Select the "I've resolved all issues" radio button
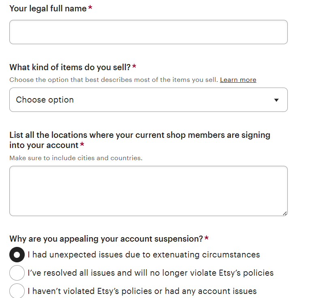Image resolution: width=334 pixels, height=298 pixels. coord(17,273)
